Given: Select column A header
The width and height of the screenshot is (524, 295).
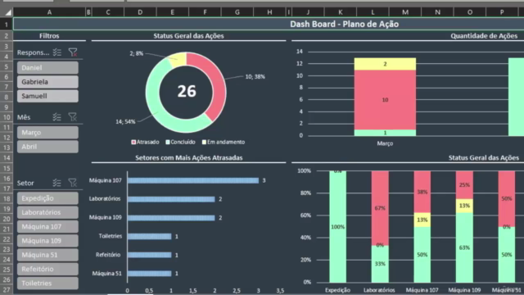Looking at the screenshot, I should (x=49, y=12).
